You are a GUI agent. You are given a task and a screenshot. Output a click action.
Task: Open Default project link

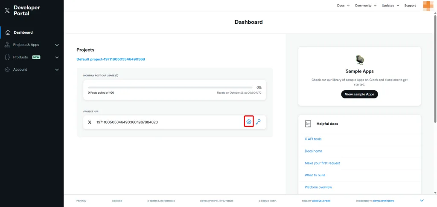(111, 59)
